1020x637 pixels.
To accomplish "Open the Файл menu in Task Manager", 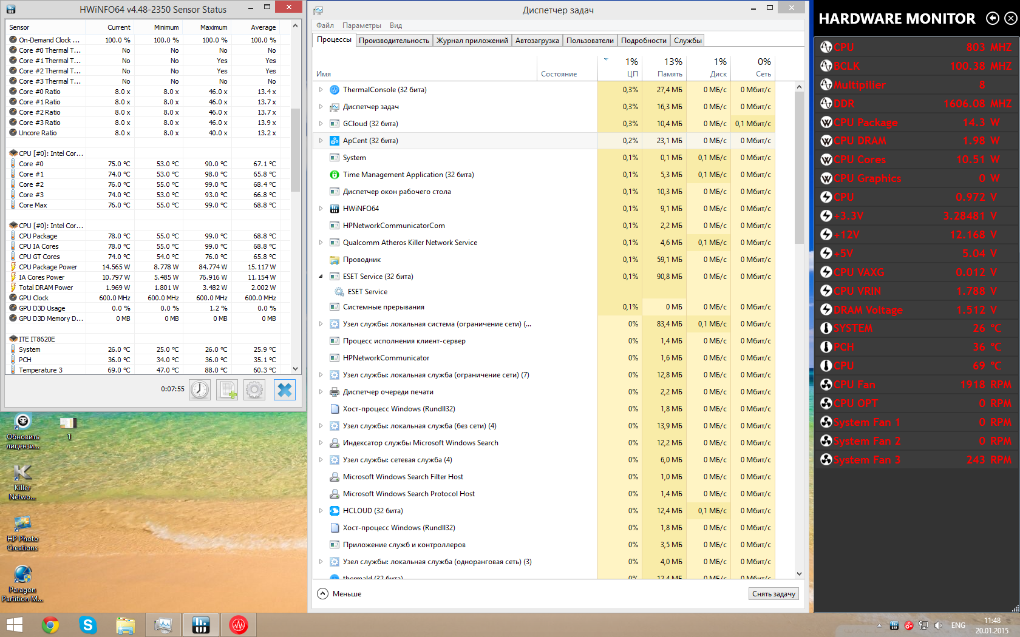I will [x=325, y=25].
